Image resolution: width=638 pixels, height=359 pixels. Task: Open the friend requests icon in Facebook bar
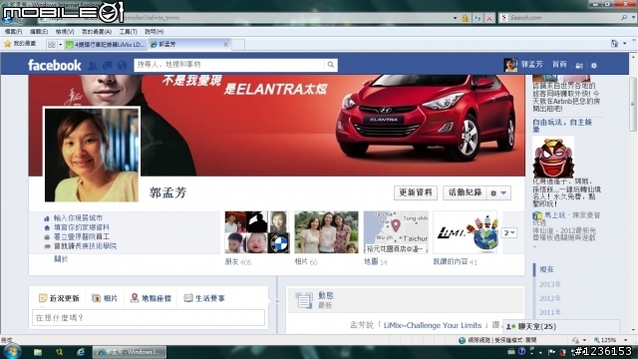[93, 65]
